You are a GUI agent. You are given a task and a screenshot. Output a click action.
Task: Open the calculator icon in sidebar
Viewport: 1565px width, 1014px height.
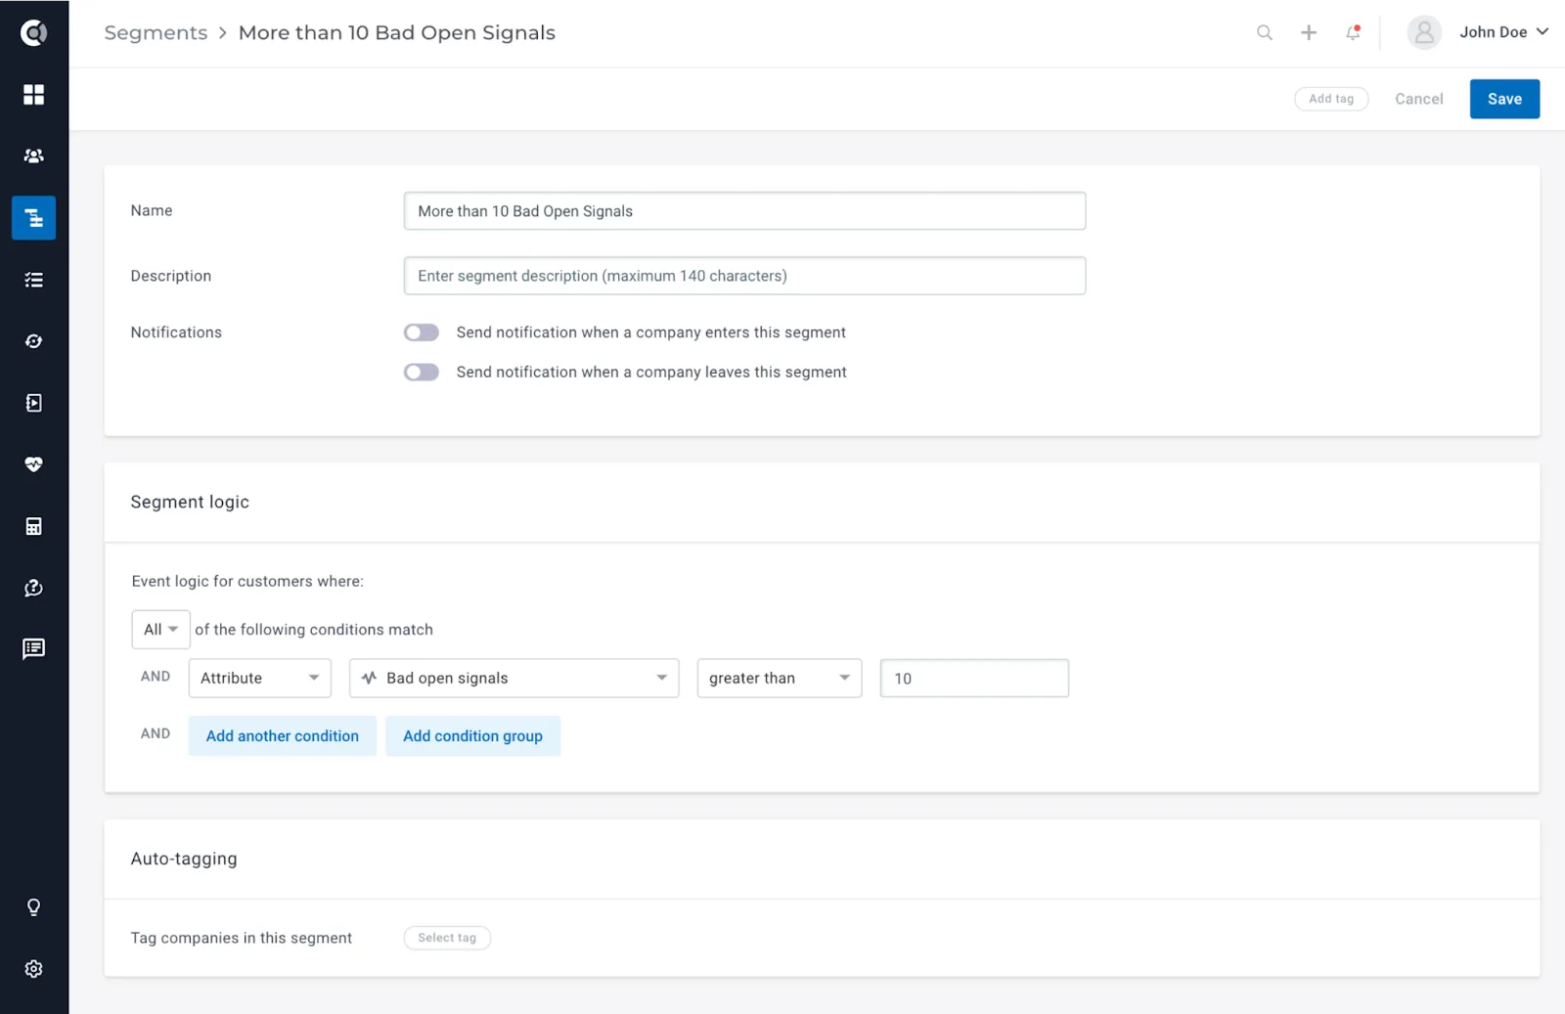[33, 526]
